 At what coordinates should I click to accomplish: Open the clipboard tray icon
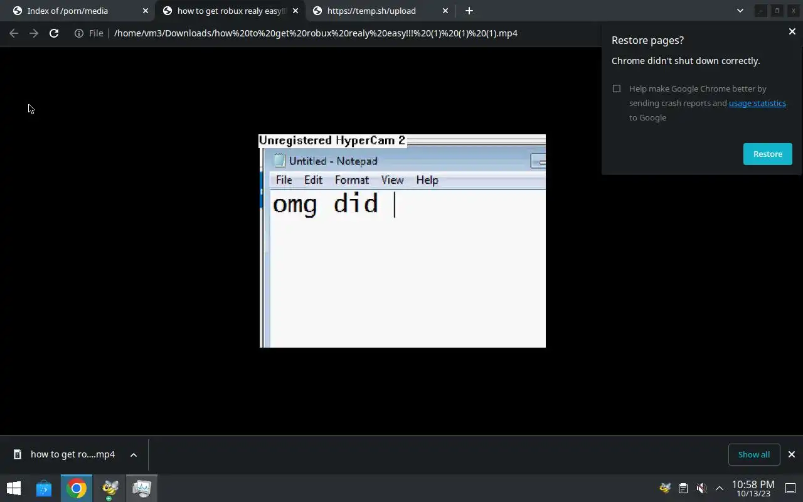tap(683, 488)
